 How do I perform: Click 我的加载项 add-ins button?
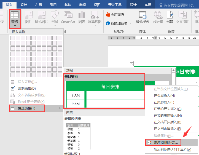click(117, 23)
